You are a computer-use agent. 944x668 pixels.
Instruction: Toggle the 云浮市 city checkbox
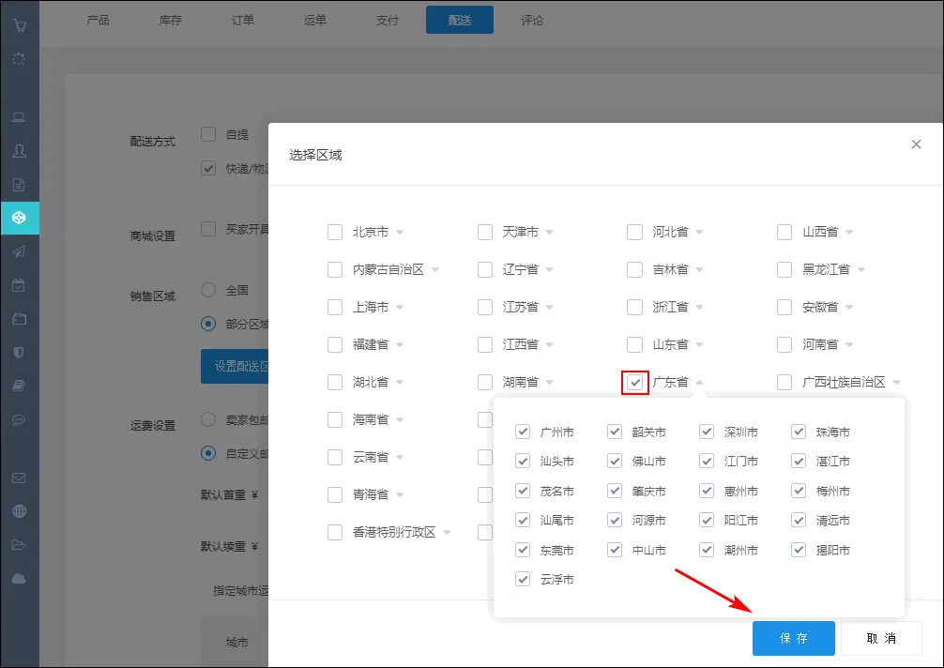[x=523, y=580]
